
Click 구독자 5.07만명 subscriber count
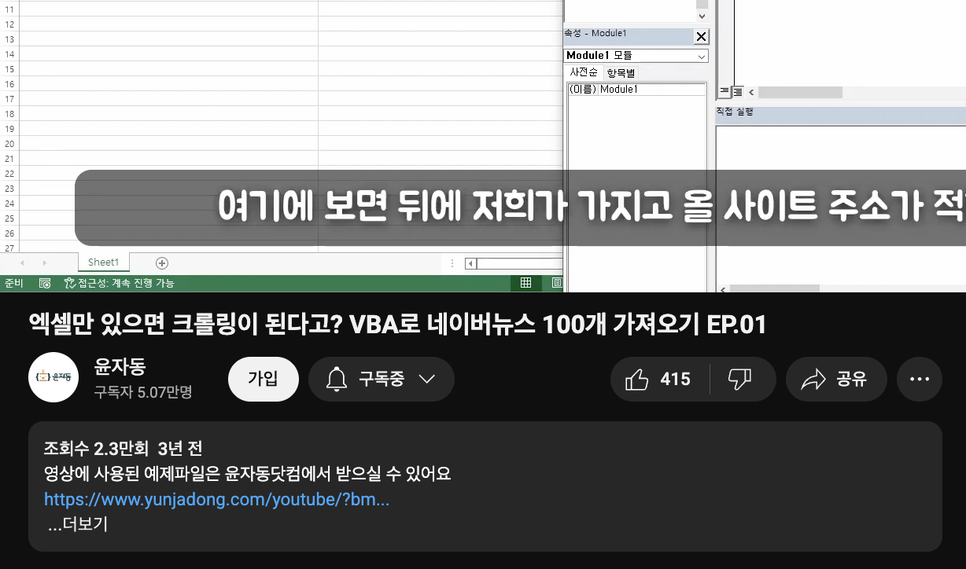[143, 391]
